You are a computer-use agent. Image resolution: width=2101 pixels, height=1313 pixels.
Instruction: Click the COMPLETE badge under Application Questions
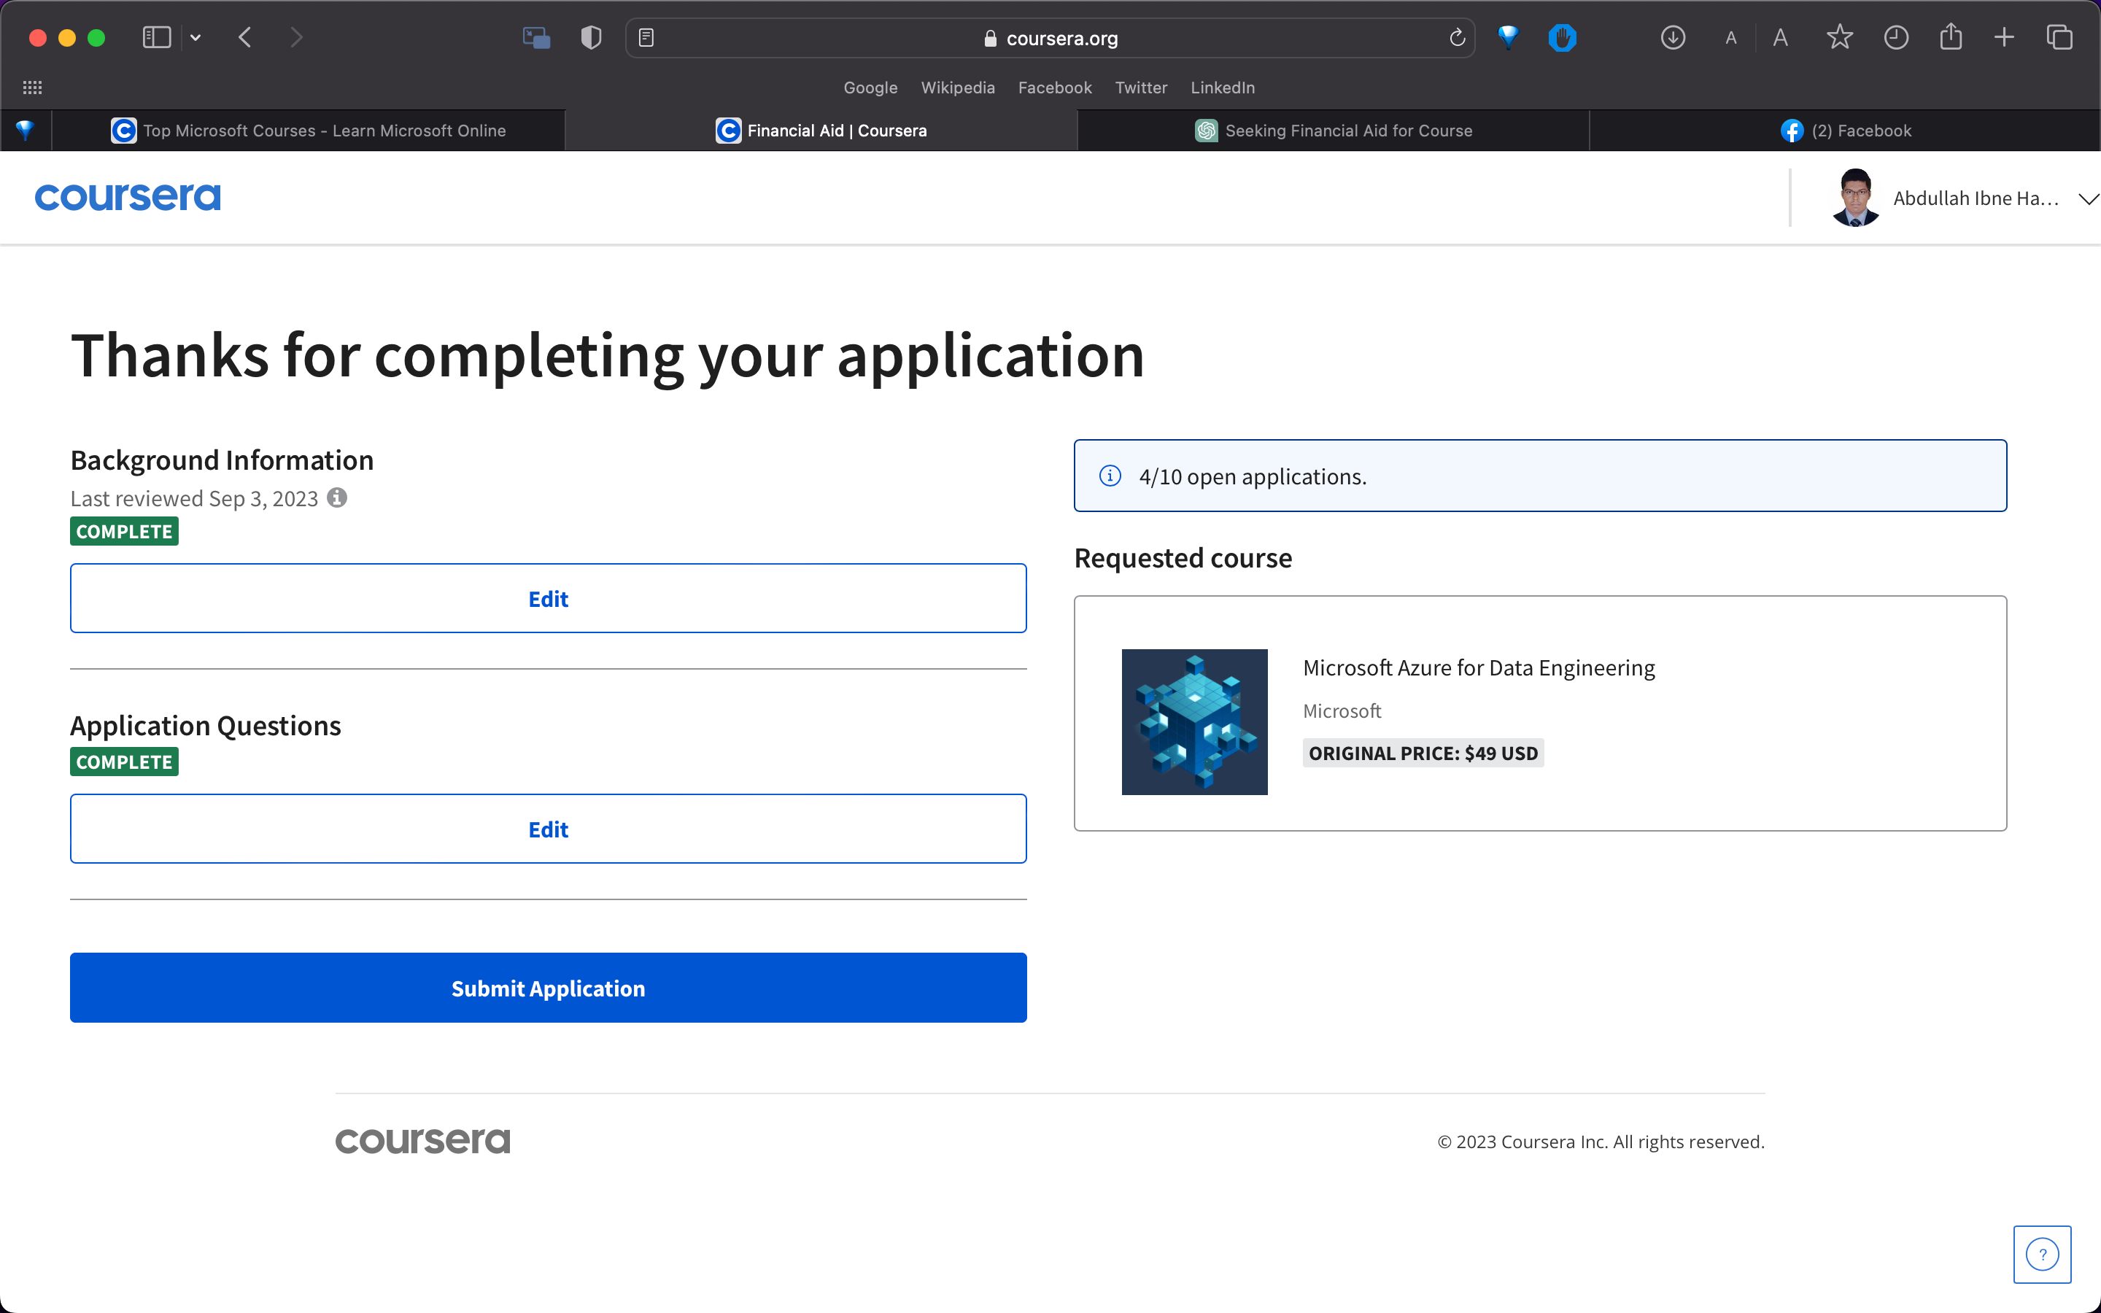[x=124, y=762]
